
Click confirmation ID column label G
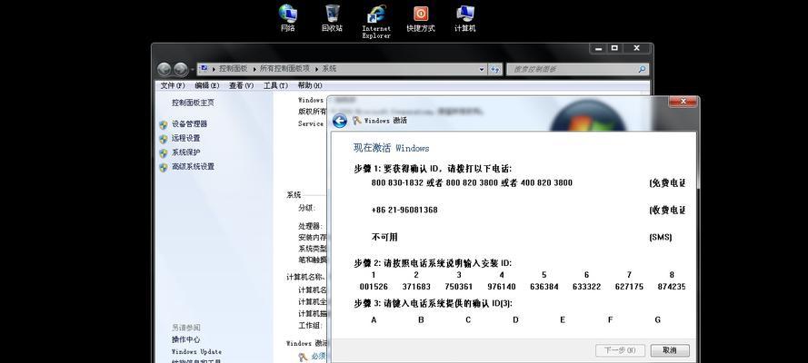click(657, 320)
